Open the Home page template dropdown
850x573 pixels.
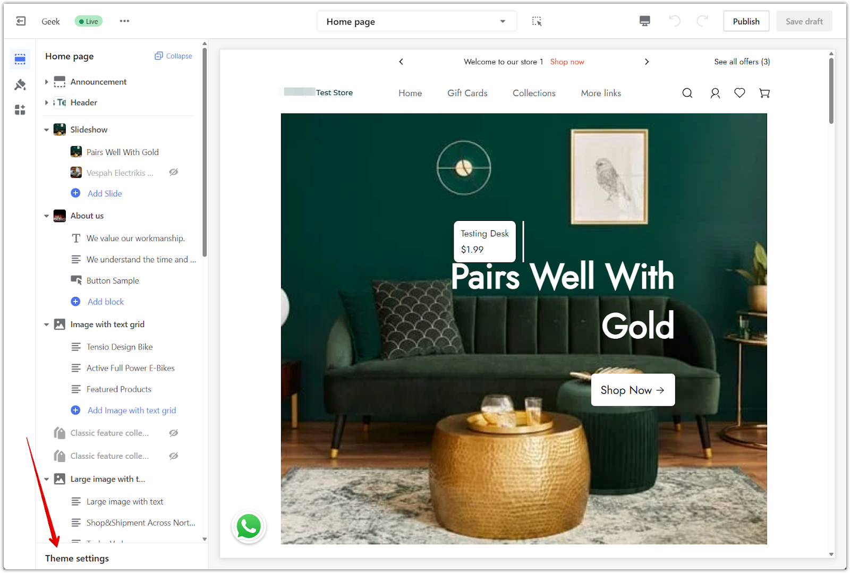click(x=416, y=21)
